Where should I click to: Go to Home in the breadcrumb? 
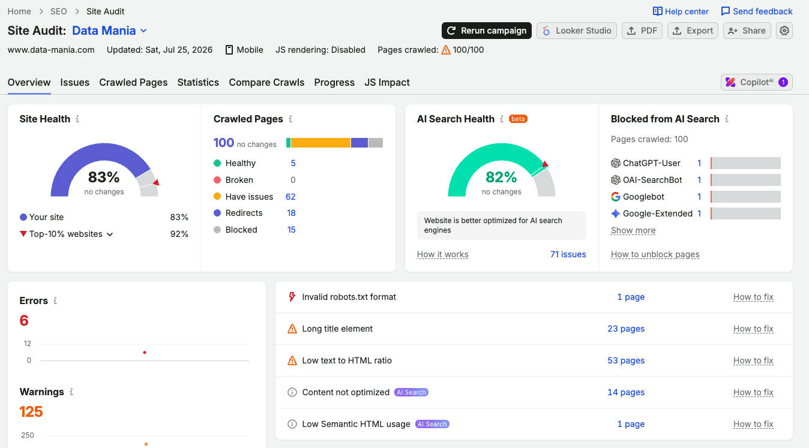coord(19,11)
